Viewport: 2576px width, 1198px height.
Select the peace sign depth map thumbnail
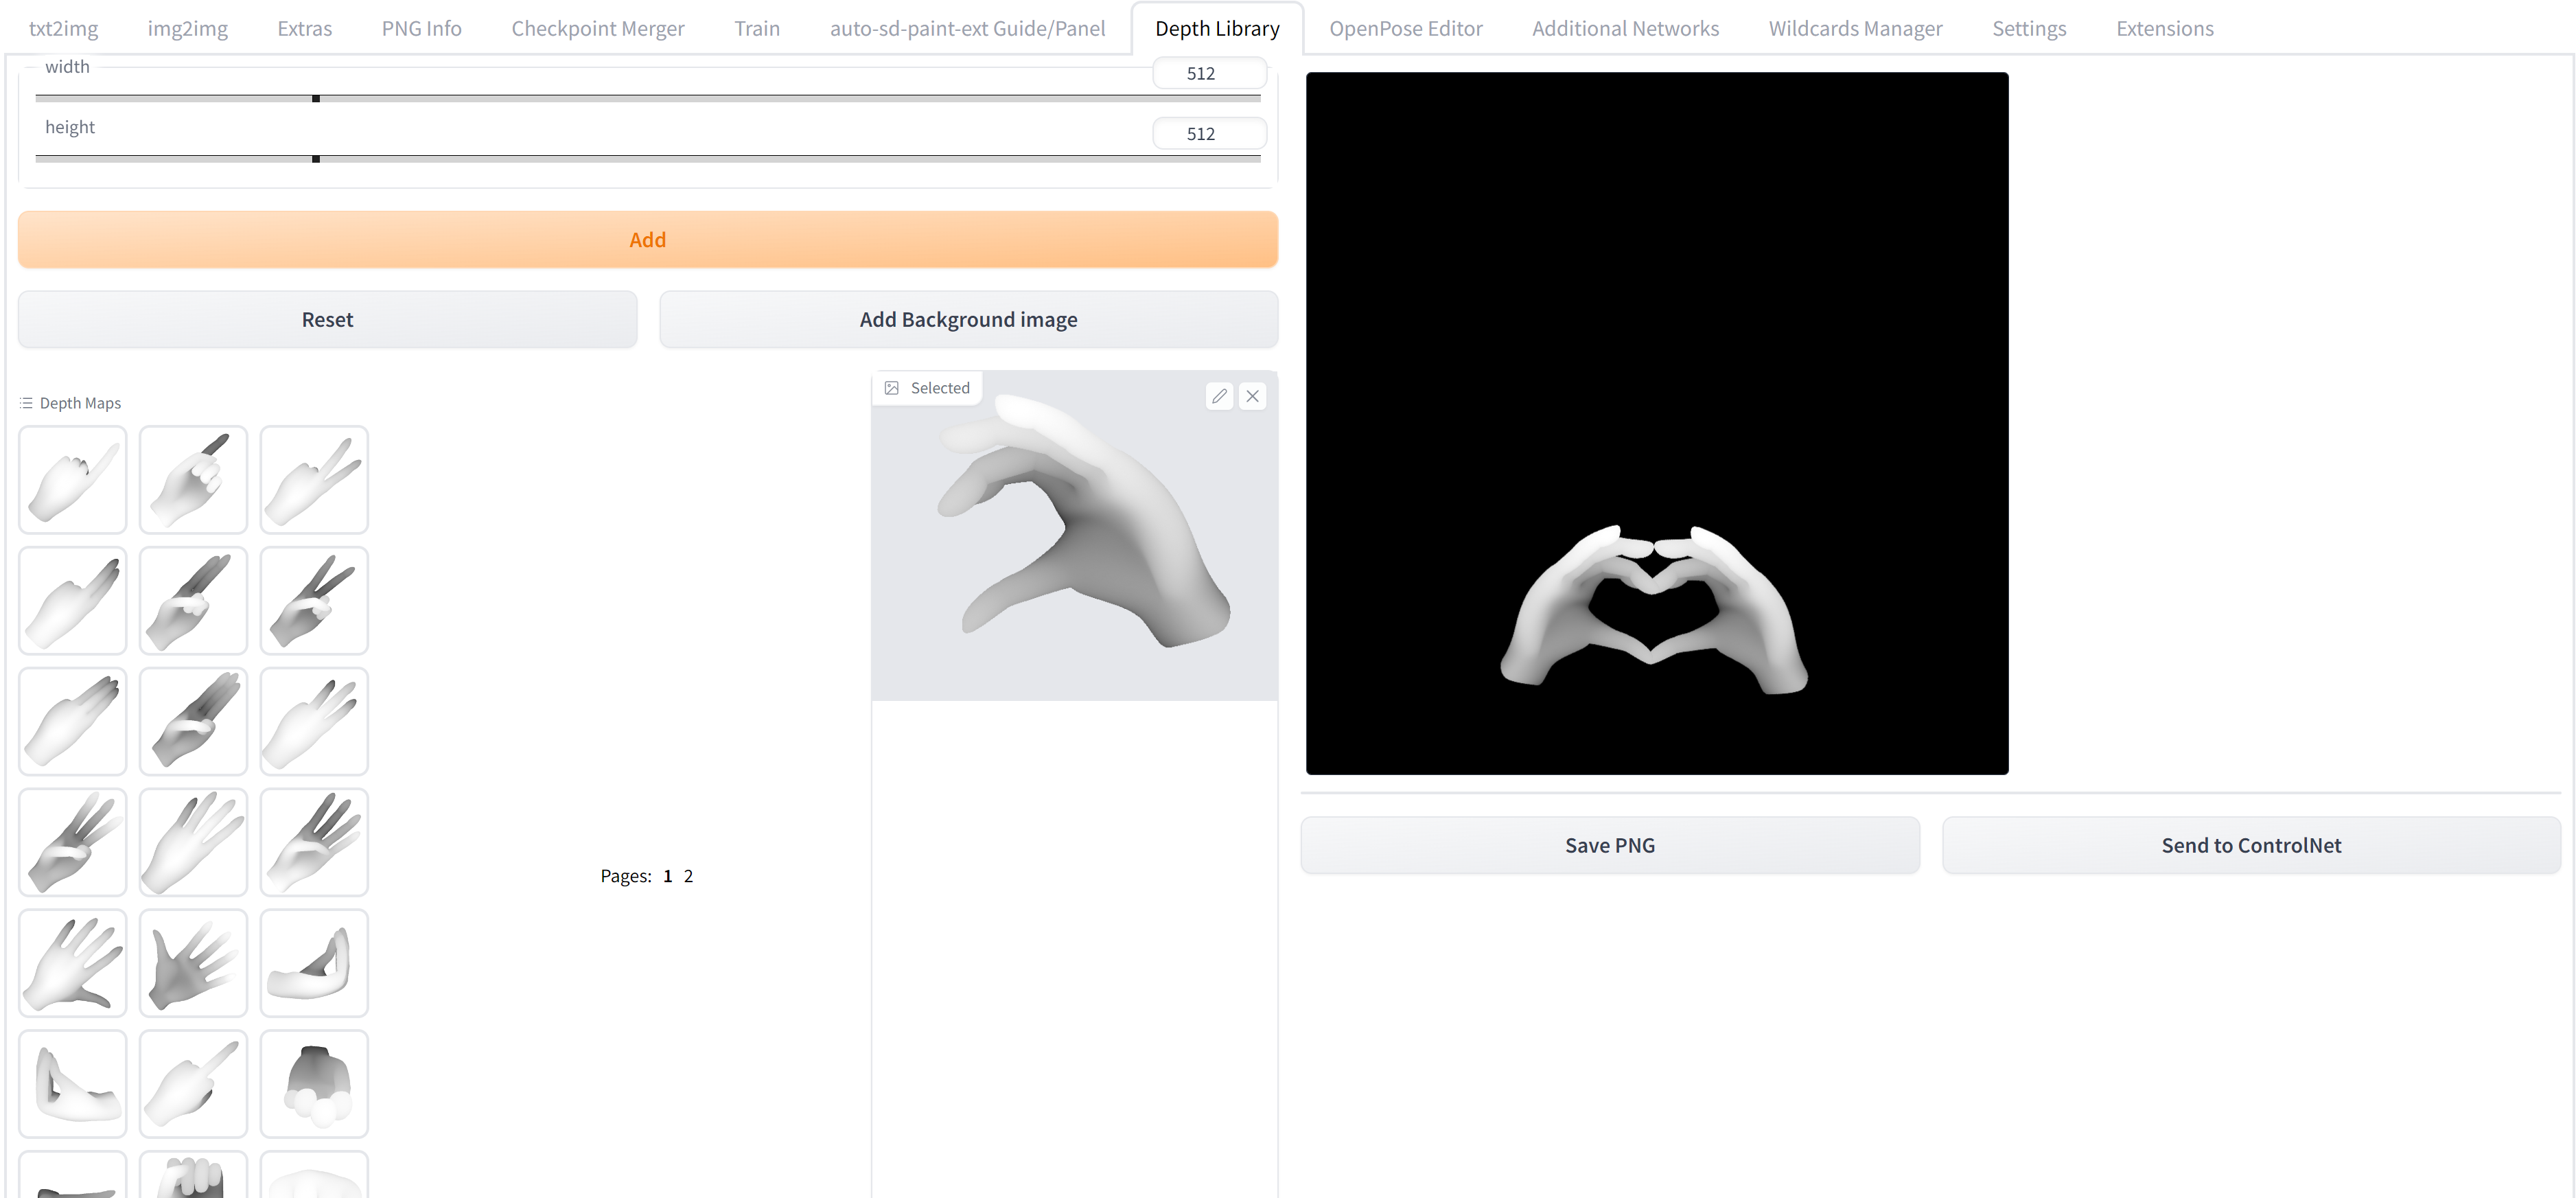314,480
